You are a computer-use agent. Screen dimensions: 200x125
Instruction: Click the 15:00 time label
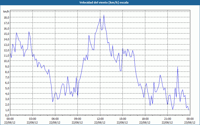(x=122, y=119)
